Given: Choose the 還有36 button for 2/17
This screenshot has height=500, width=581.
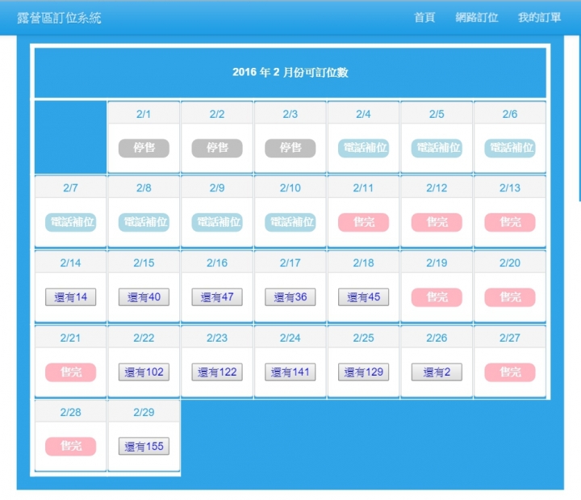Looking at the screenshot, I should [290, 297].
